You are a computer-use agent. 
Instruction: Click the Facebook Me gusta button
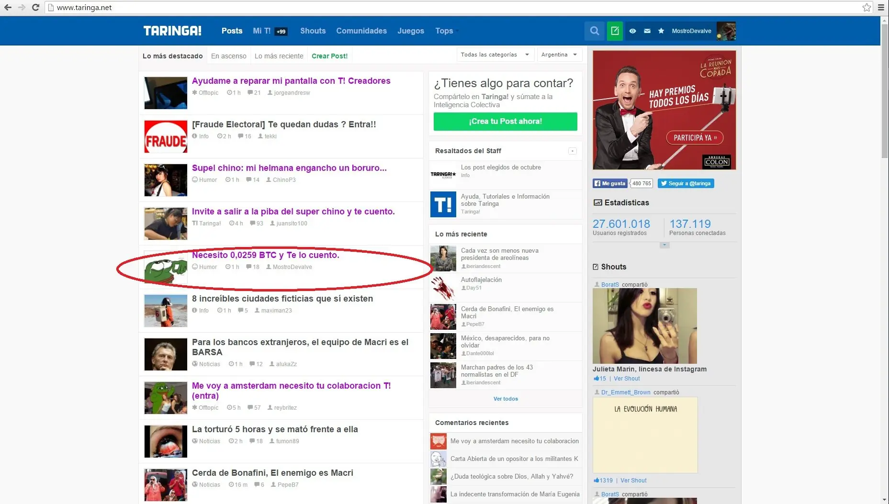tap(610, 183)
